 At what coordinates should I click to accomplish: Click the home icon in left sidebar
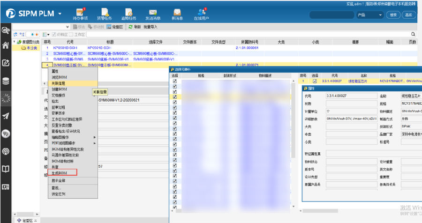(x=6, y=46)
